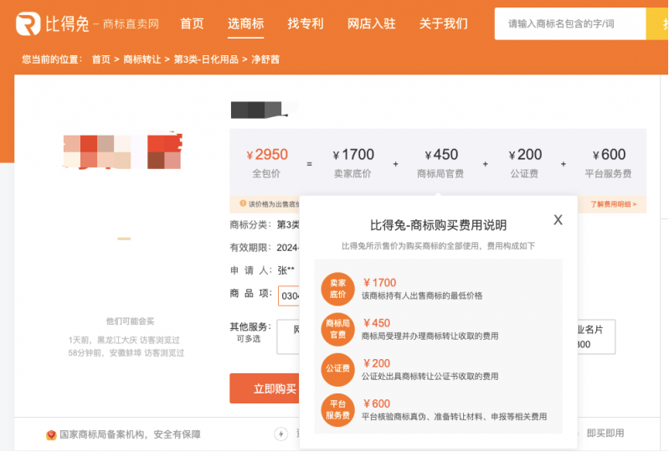This screenshot has height=452, width=669.
Task: Select the 名片 other-service option
Action: coord(596,336)
